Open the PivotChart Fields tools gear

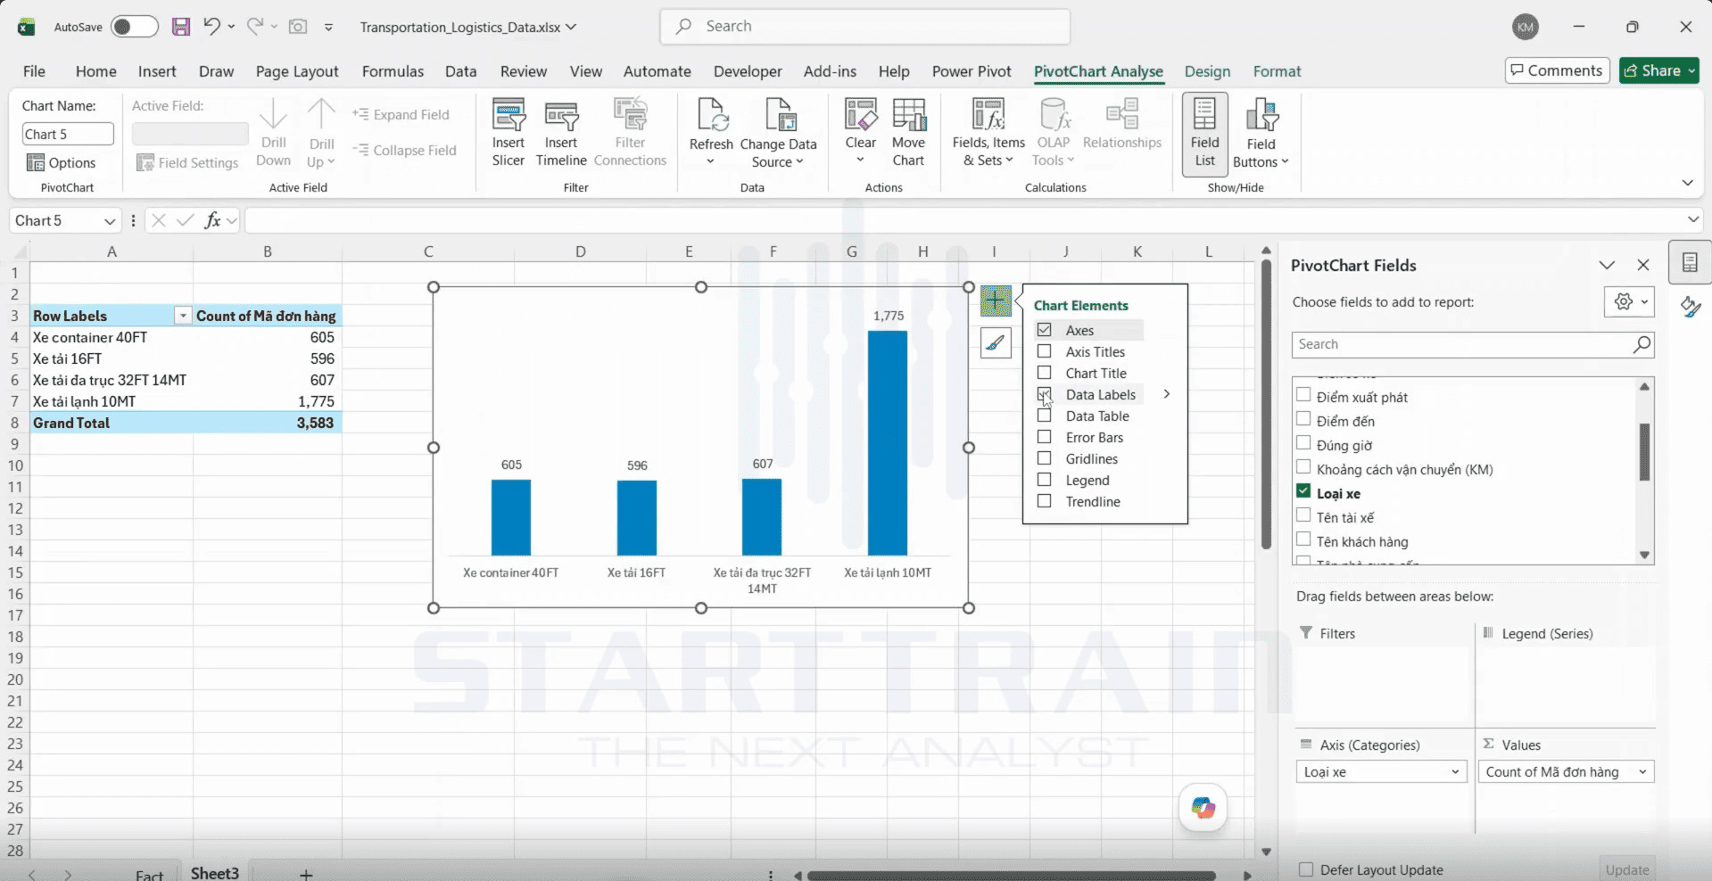pos(1629,302)
